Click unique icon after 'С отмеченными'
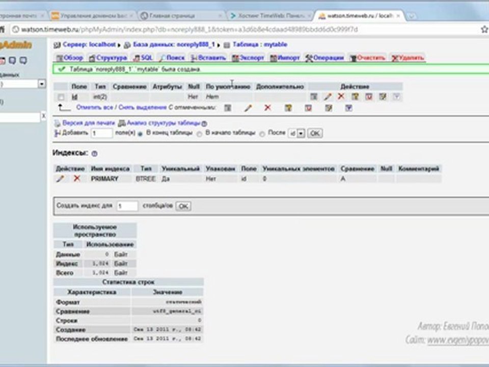 click(308, 108)
